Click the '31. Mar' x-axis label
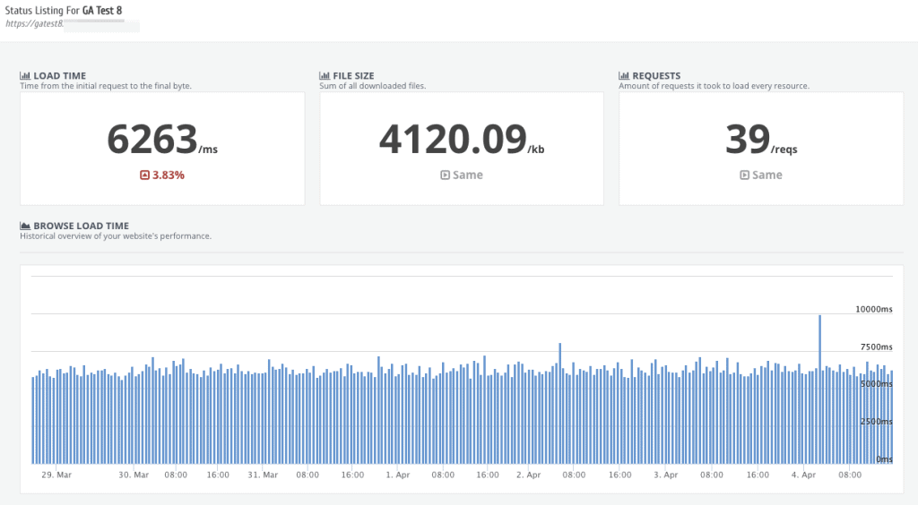This screenshot has width=918, height=505. pyautogui.click(x=263, y=475)
